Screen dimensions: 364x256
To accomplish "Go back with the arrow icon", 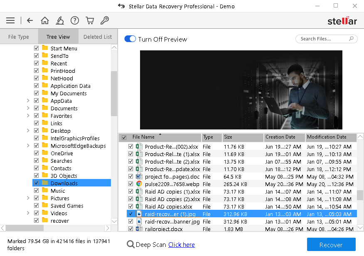I will tap(30, 20).
